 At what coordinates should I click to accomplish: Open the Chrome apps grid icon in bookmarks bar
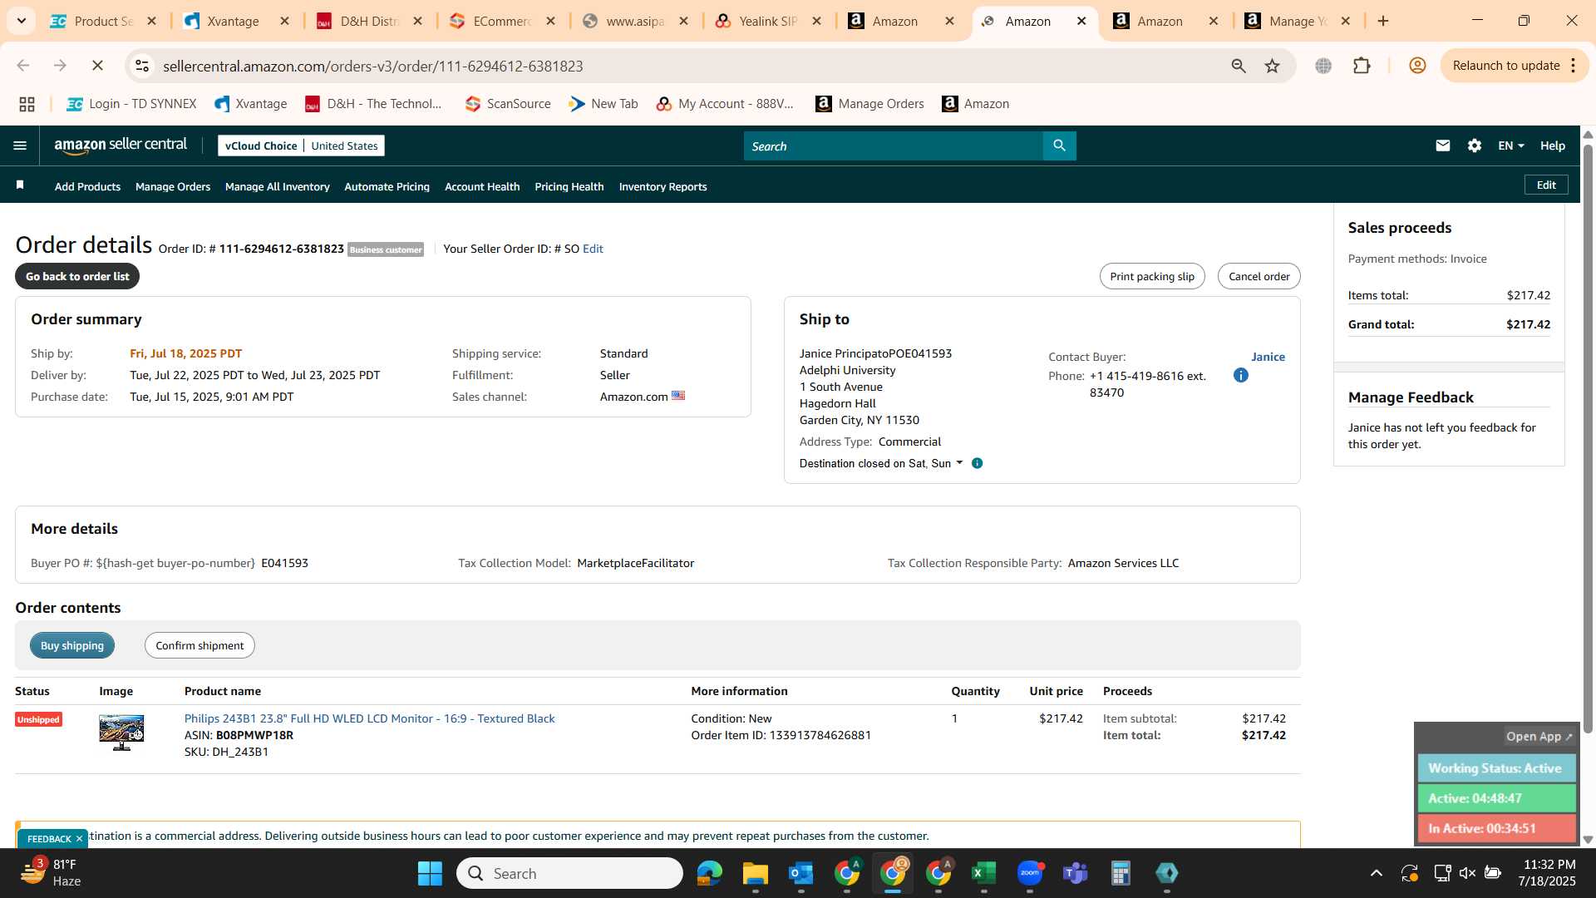click(27, 104)
